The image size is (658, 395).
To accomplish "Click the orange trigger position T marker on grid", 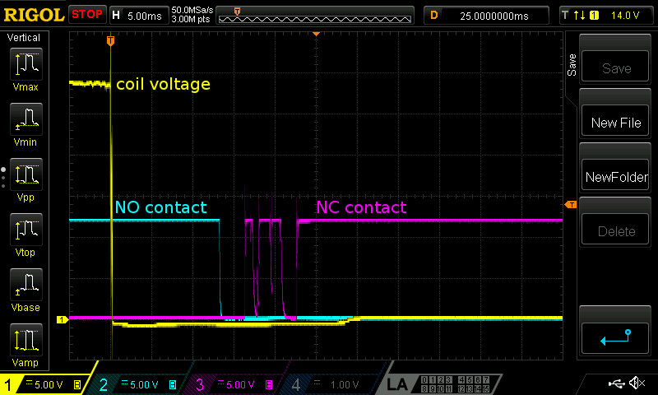I will point(110,40).
